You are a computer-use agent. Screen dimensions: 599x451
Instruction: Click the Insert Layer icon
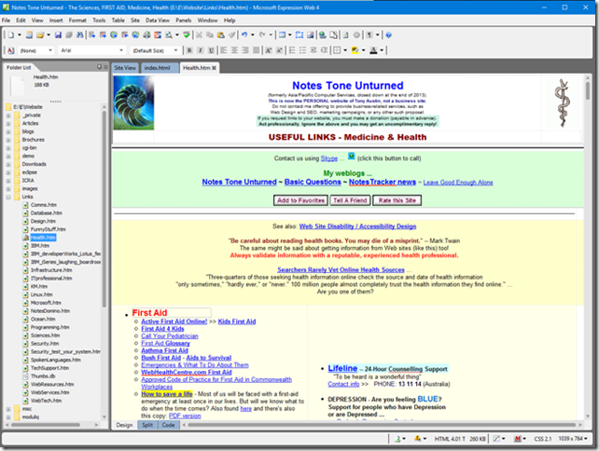click(299, 35)
